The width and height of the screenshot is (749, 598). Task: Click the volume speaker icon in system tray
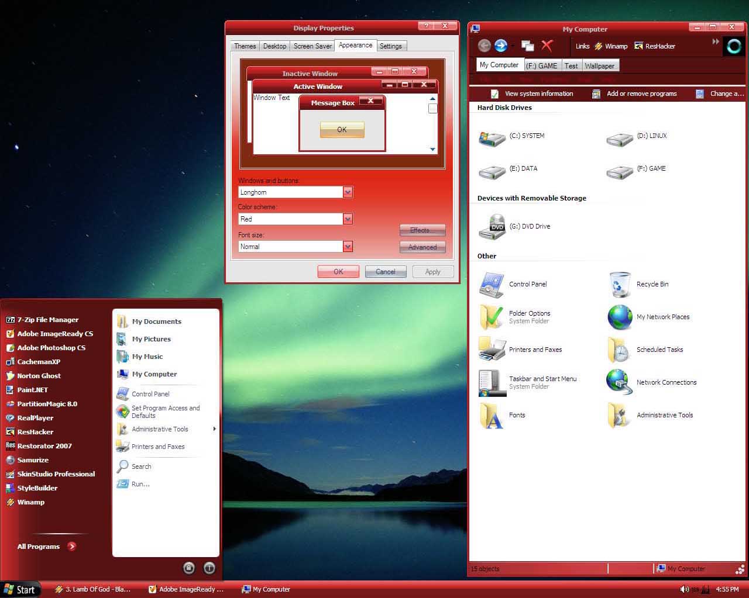pos(683,589)
